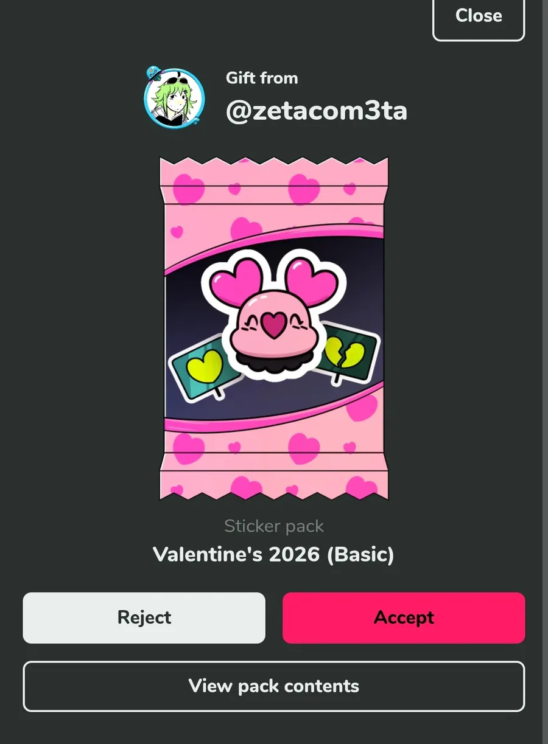Viewport: 548px width, 744px height.
Task: Select the broken yellow heart sign sticker
Action: click(x=346, y=352)
